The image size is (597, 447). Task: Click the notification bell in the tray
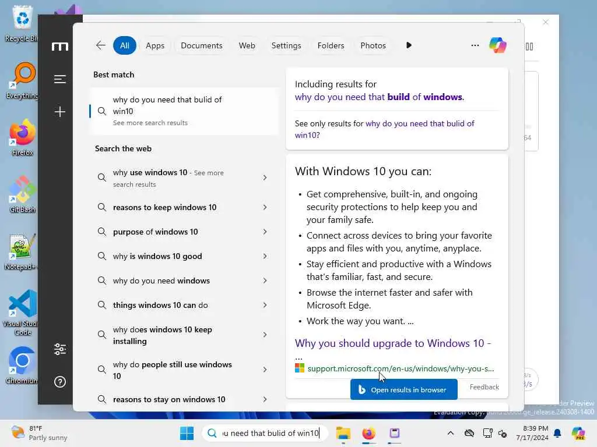[557, 433]
